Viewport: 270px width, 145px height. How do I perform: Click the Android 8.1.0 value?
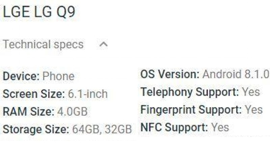[236, 74]
